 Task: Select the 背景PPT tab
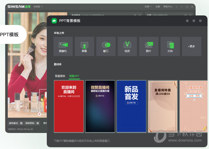74,76
